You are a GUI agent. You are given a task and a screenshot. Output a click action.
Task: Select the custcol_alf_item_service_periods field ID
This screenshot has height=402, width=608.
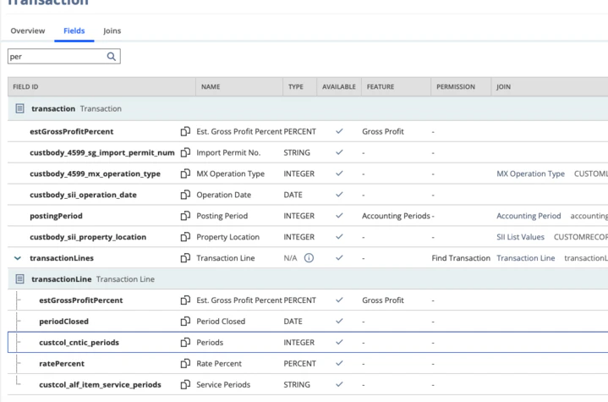click(x=100, y=384)
